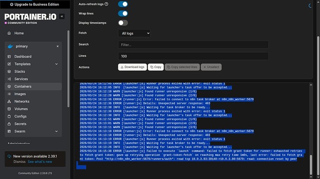Click the log line at 16:12:36 Failed to connect
Image resolution: width=320 pixels, height=179 pixels.
pyautogui.click(x=166, y=99)
